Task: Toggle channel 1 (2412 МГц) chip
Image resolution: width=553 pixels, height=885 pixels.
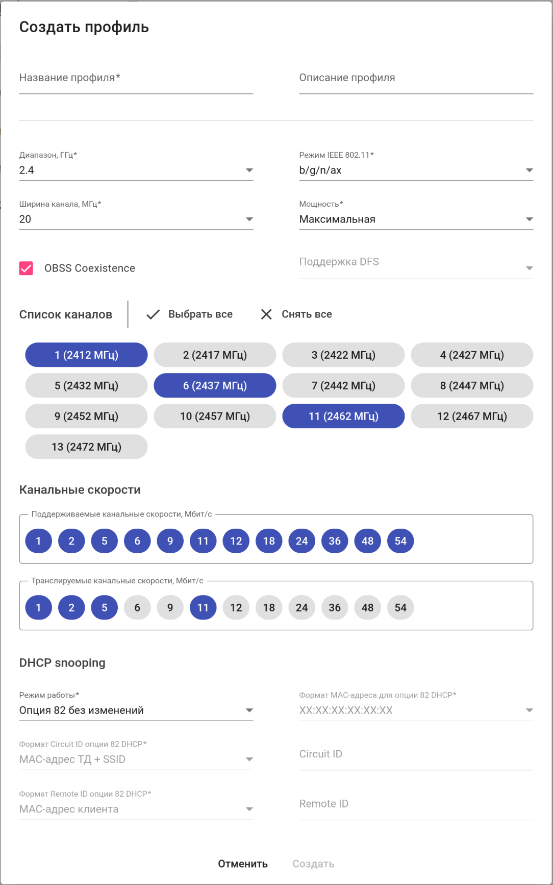Action: [86, 355]
